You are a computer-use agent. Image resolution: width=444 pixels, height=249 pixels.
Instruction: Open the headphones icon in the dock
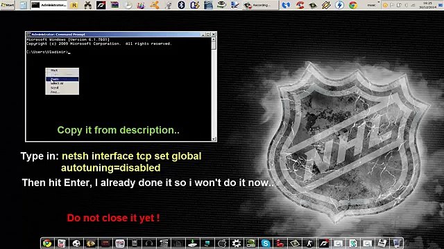coord(149,243)
